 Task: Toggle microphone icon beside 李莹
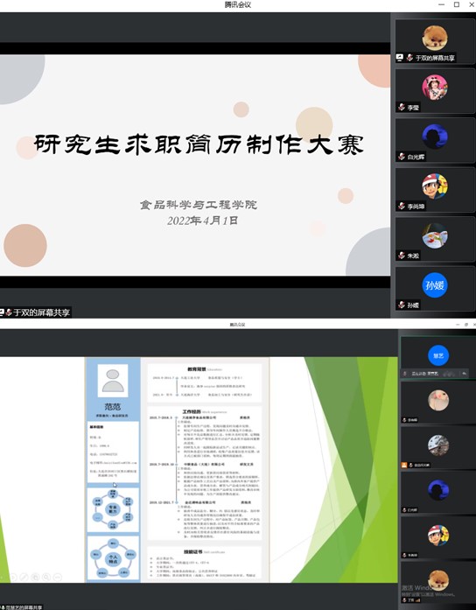click(402, 107)
